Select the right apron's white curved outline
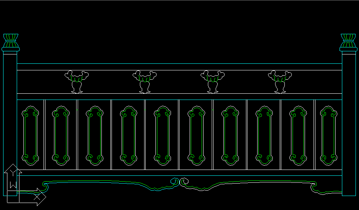359x210 pixels. coord(261,187)
